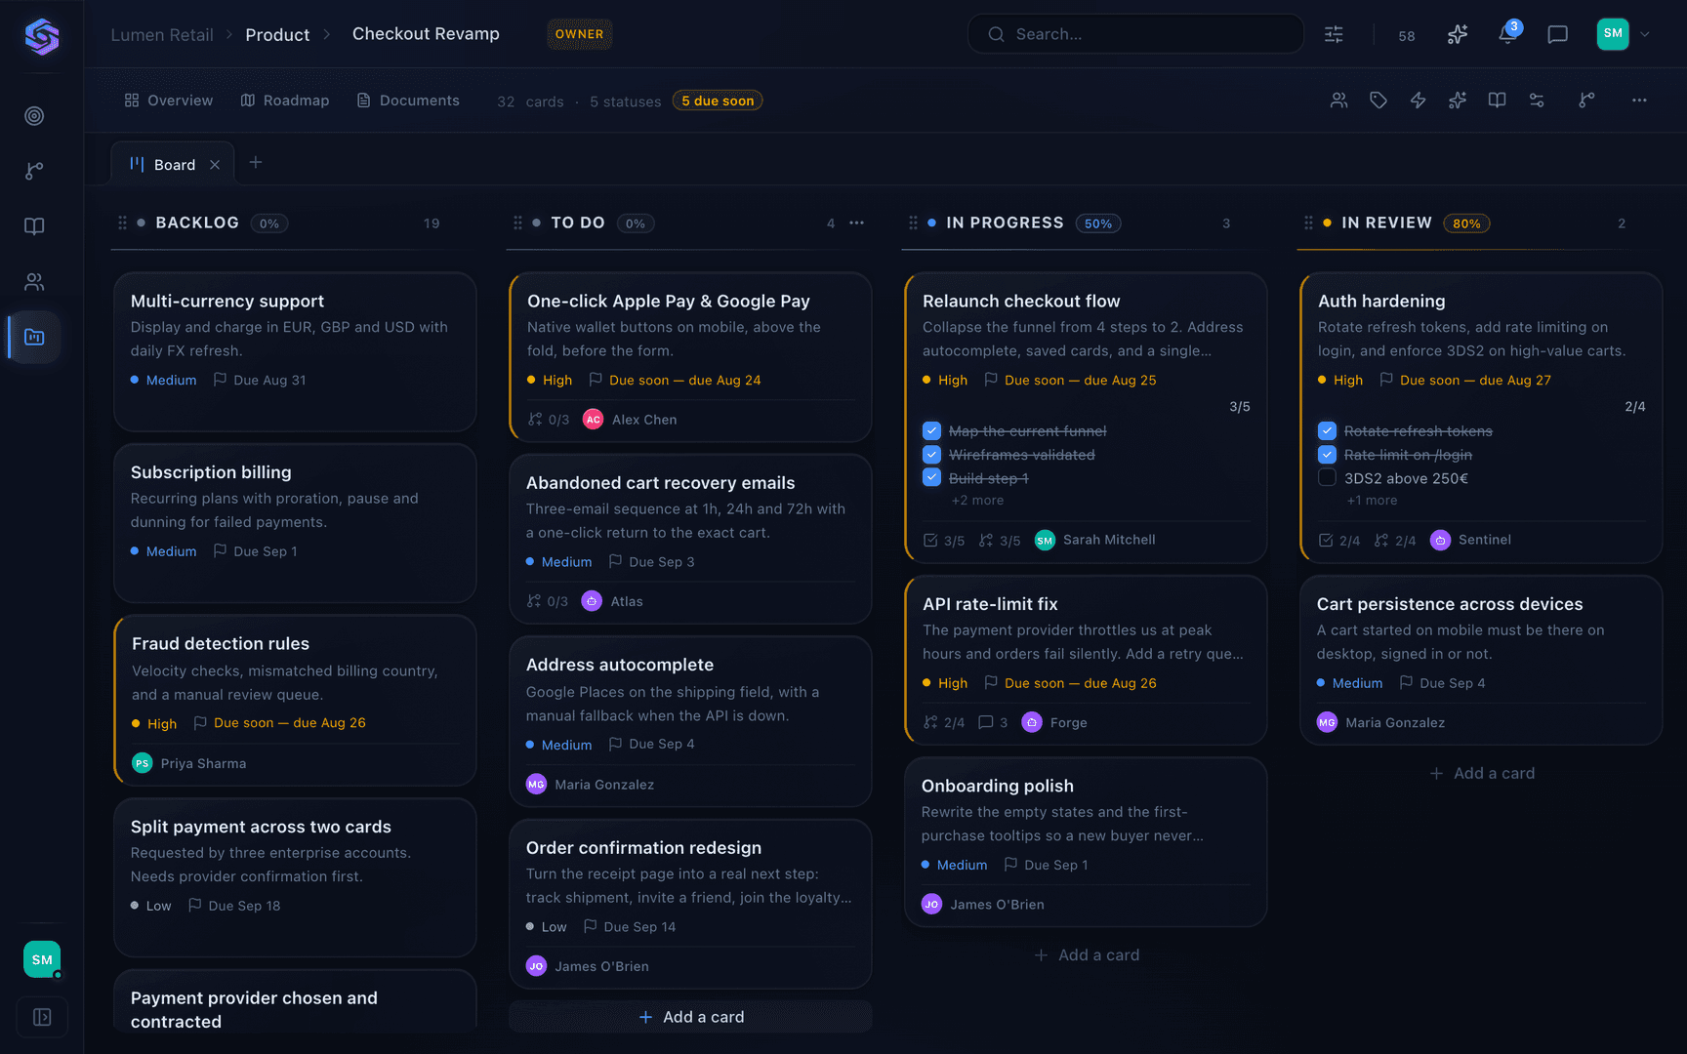Screen dimensions: 1687x1054
Task: Open the book library icon in sidebar
Action: tap(34, 226)
